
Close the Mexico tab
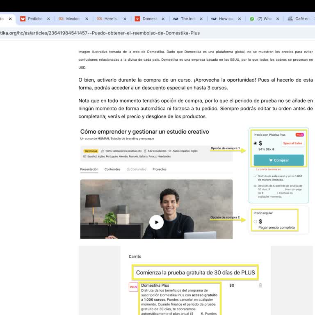click(x=87, y=19)
